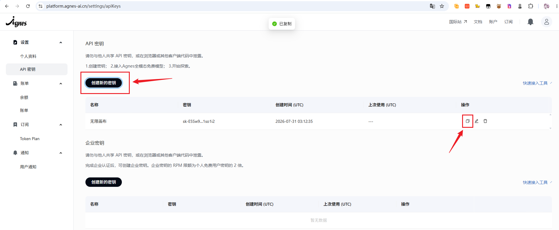This screenshot has width=559, height=230.
Task: Create a new personal API key
Action: pyautogui.click(x=104, y=83)
